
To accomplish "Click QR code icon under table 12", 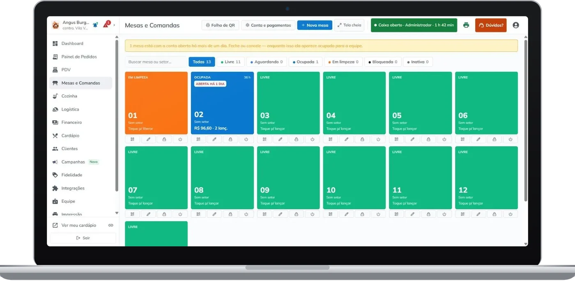I will pyautogui.click(x=463, y=214).
